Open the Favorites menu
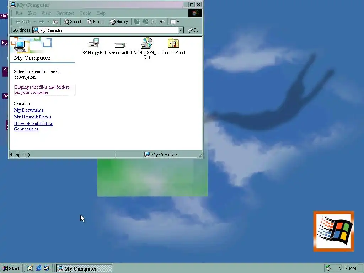 pos(65,13)
